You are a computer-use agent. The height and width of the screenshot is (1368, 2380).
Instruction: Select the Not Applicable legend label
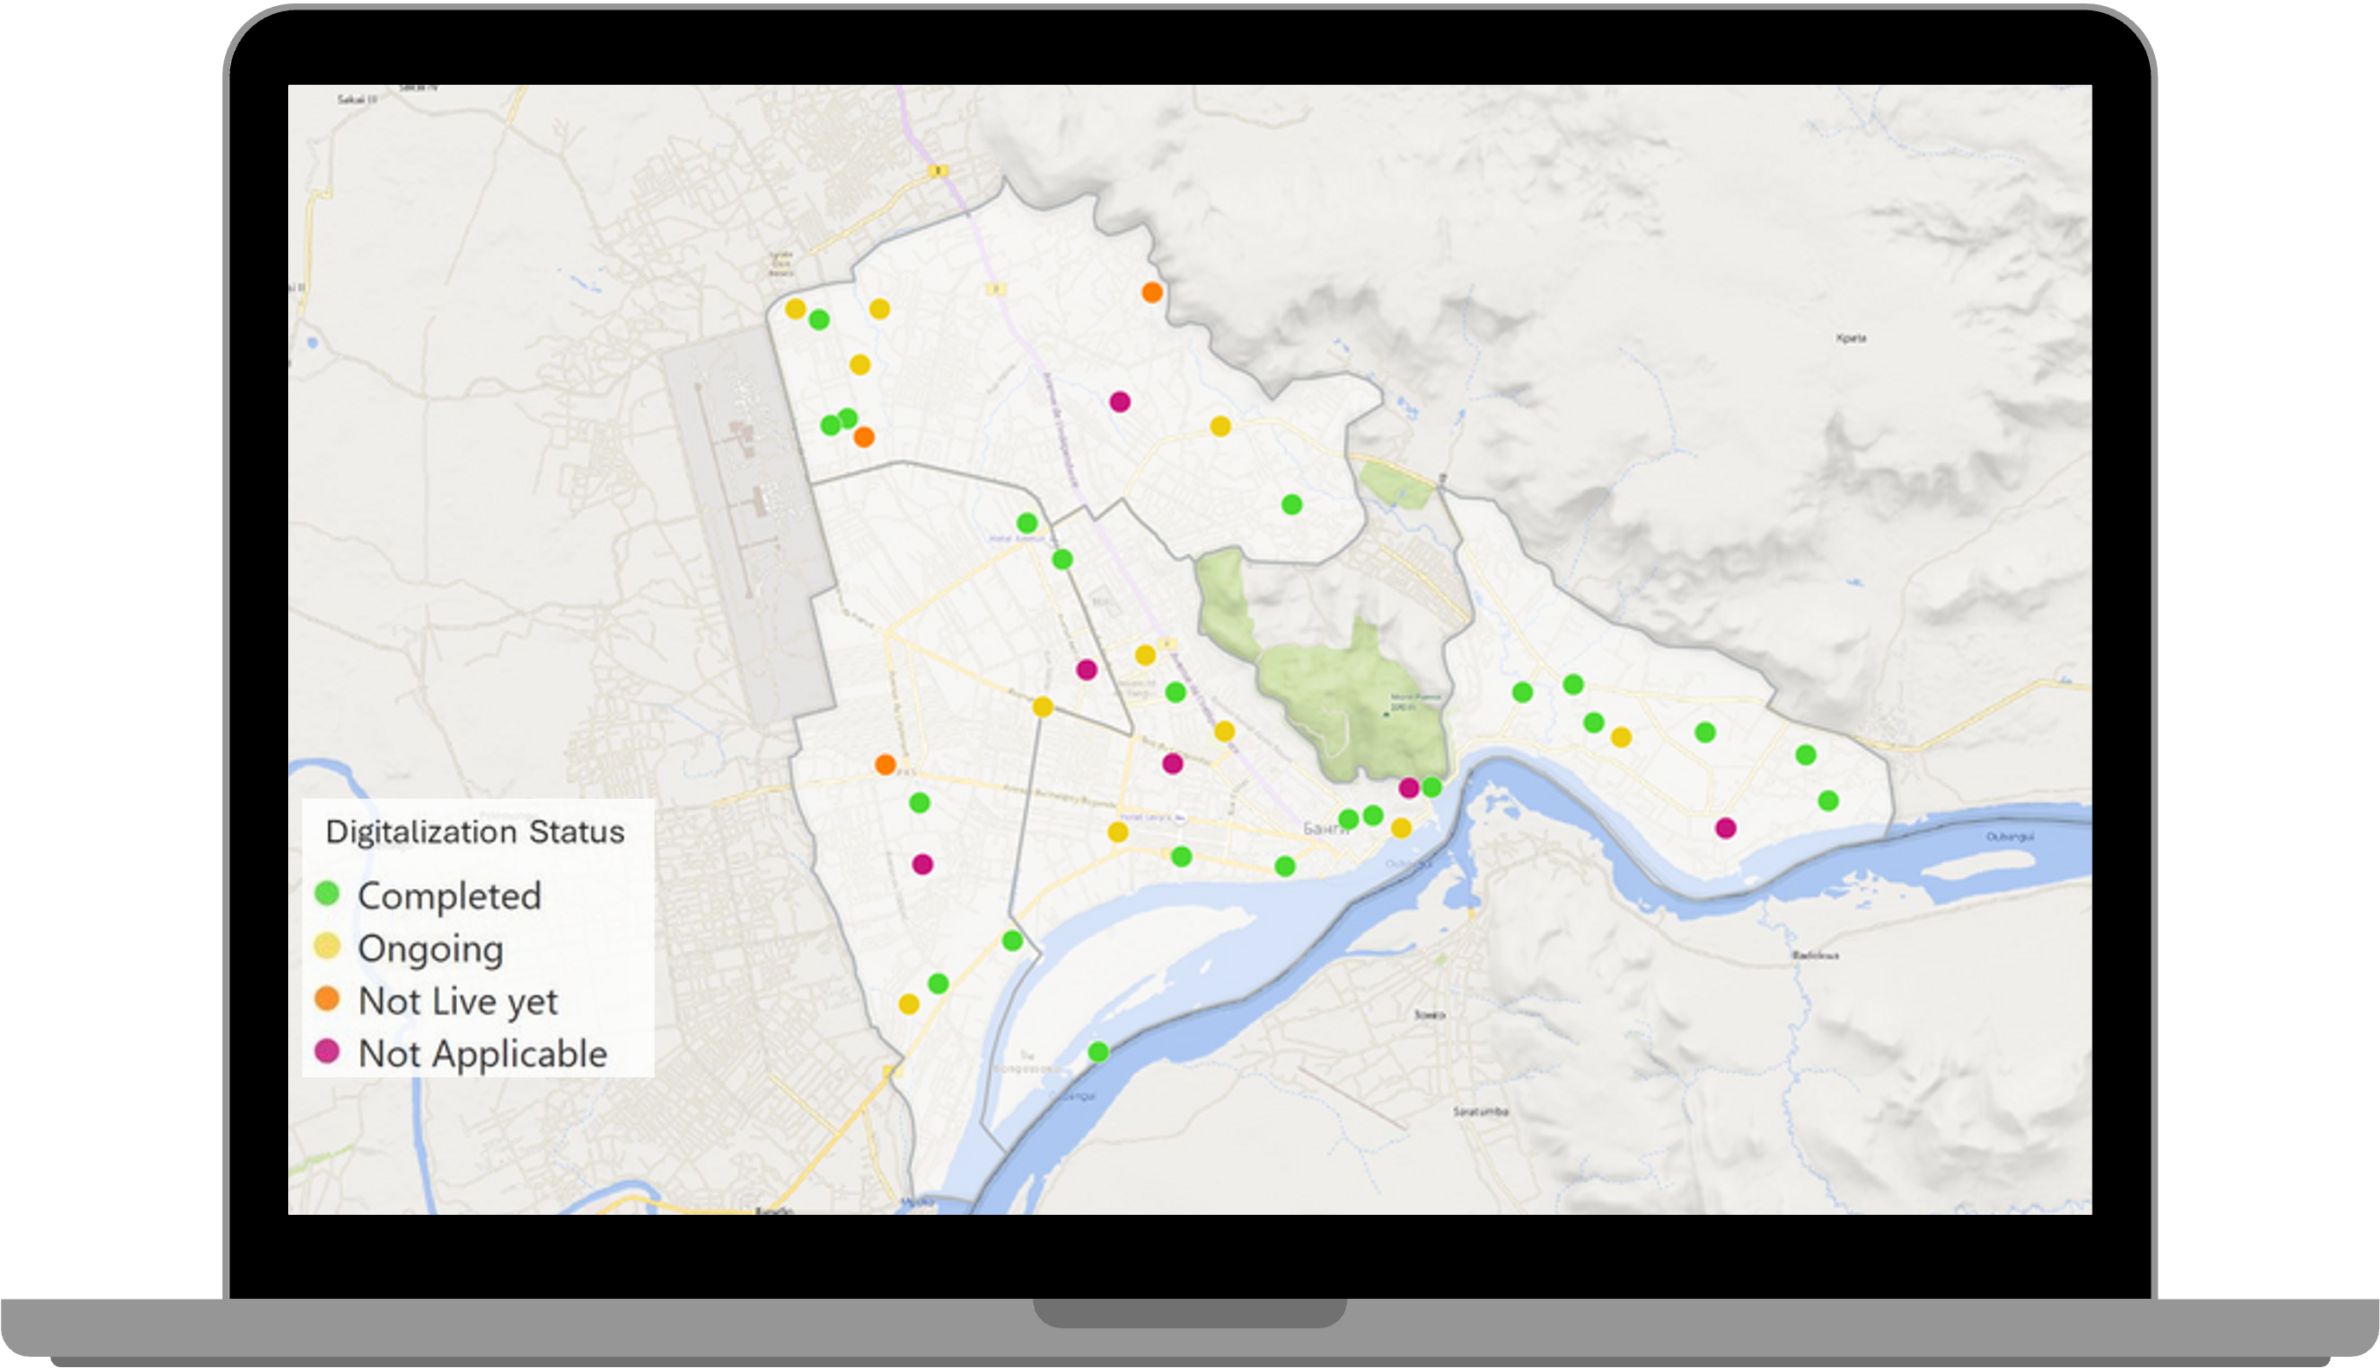click(482, 1053)
